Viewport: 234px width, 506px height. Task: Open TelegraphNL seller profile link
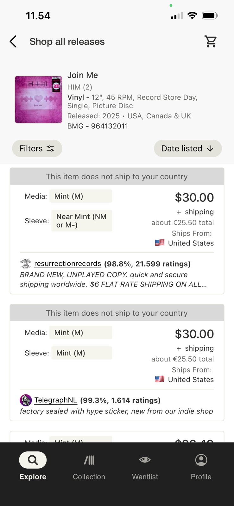pyautogui.click(x=55, y=400)
